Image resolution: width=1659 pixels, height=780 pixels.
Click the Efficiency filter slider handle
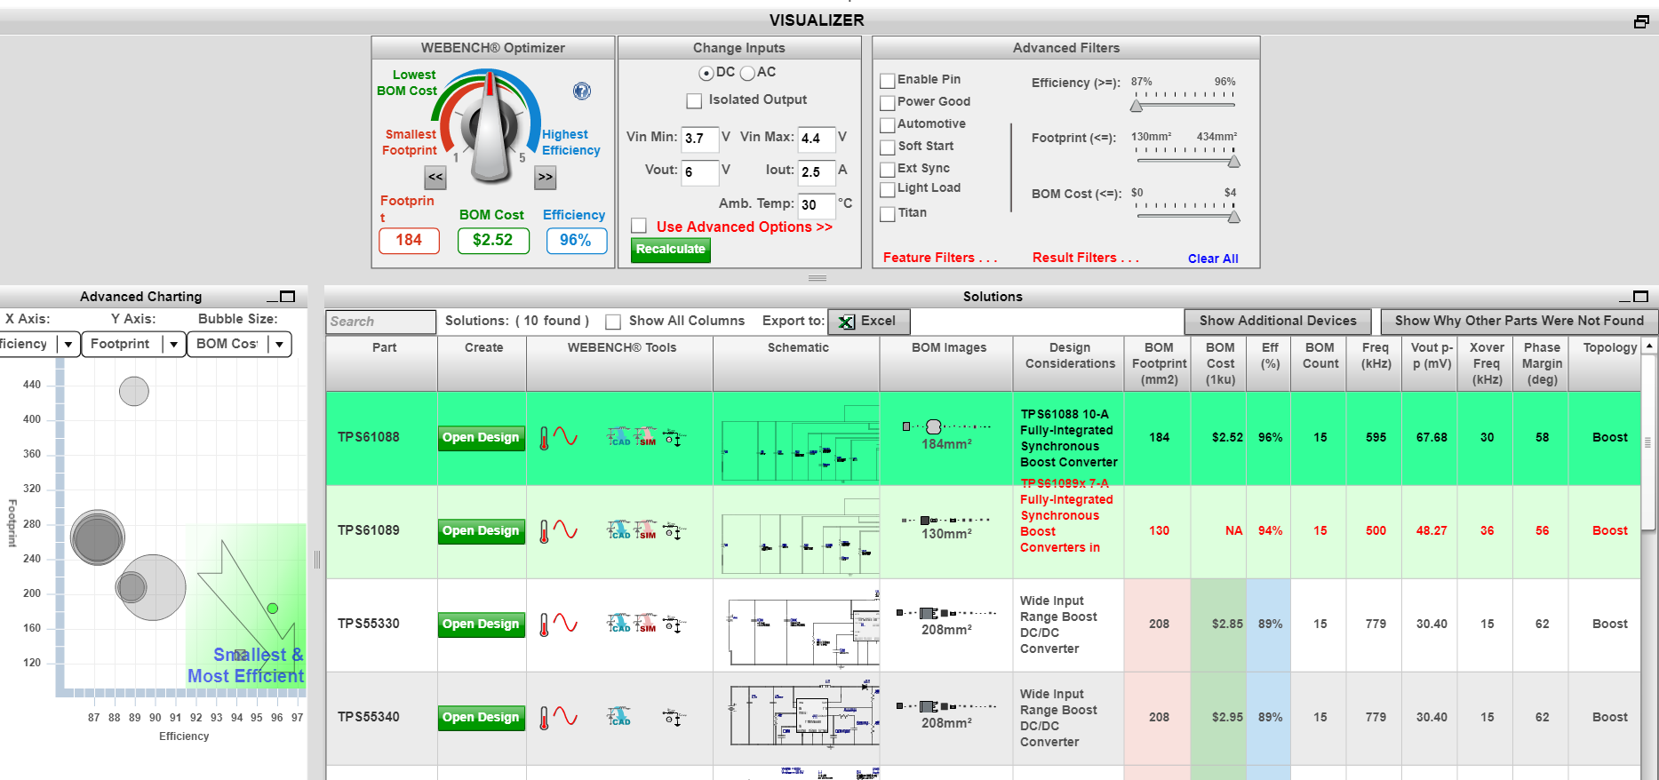[x=1136, y=106]
